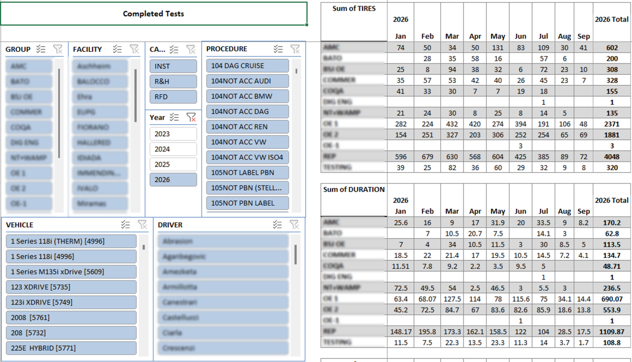
Task: Clear the FACILITY slicer filter
Action: click(134, 49)
